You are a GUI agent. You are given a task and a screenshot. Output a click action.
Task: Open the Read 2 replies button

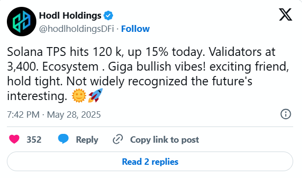click(150, 161)
